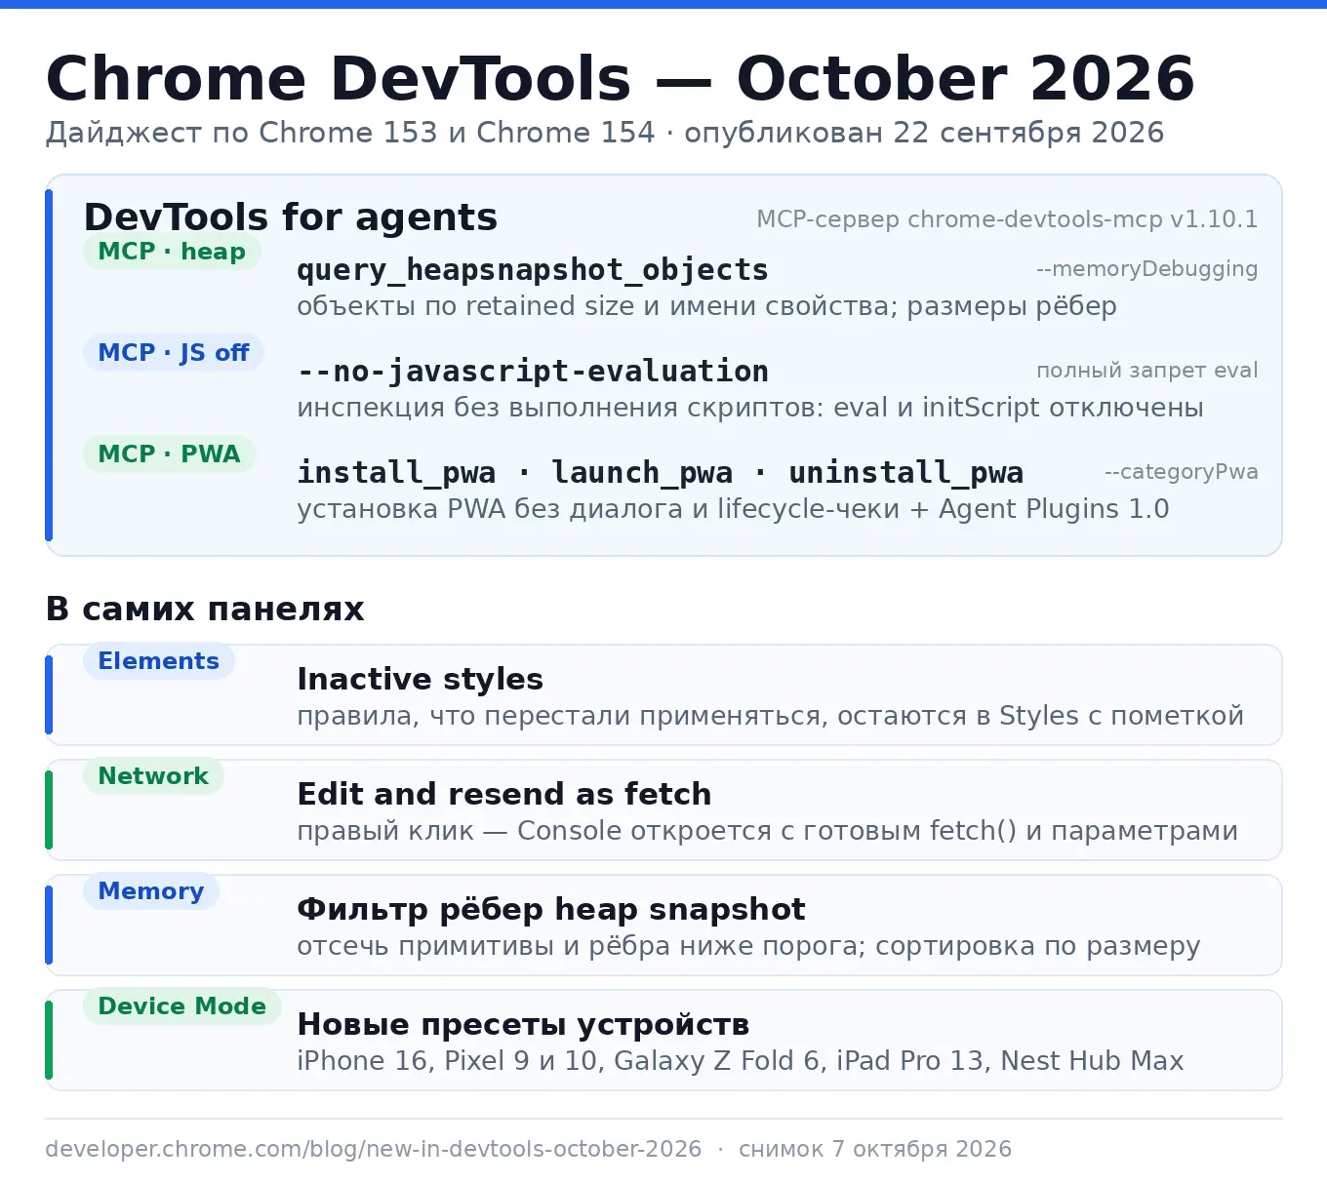Click the description "отсечь примитивы и рёбра ниже порога"

[581, 946]
